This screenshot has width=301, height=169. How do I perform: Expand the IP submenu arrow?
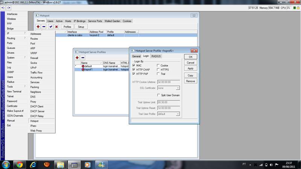click(x=25, y=33)
